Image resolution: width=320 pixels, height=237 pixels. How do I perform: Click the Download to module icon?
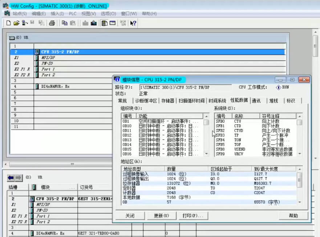coord(85,23)
